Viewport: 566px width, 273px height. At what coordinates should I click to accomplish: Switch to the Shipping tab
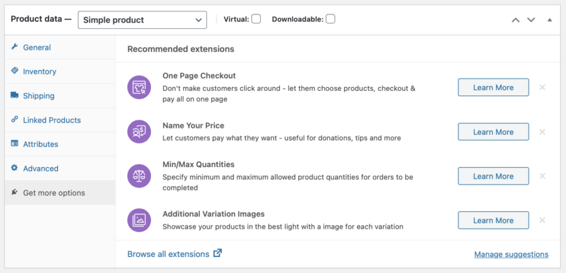[x=60, y=95]
